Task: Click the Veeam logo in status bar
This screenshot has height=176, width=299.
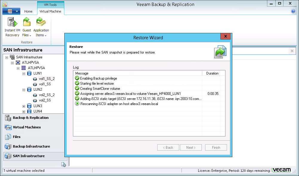Action: click(282, 170)
